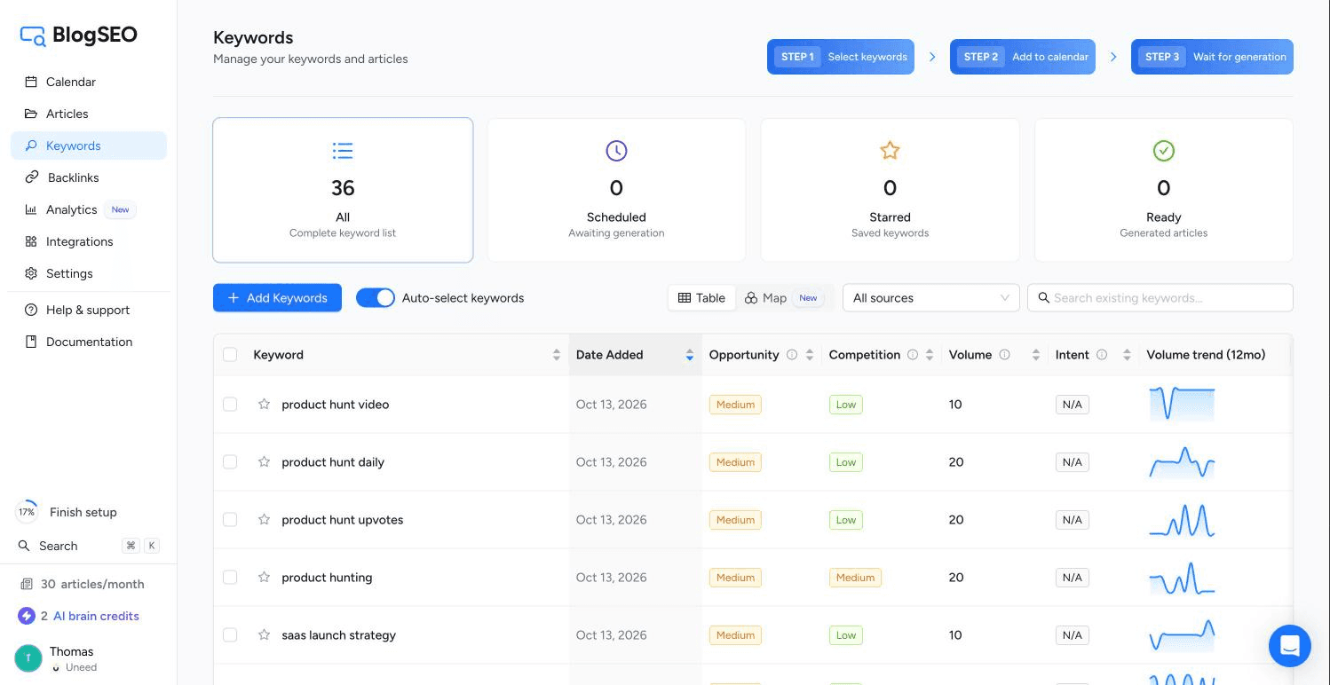Switch to Table view
This screenshot has width=1330, height=685.
701,298
